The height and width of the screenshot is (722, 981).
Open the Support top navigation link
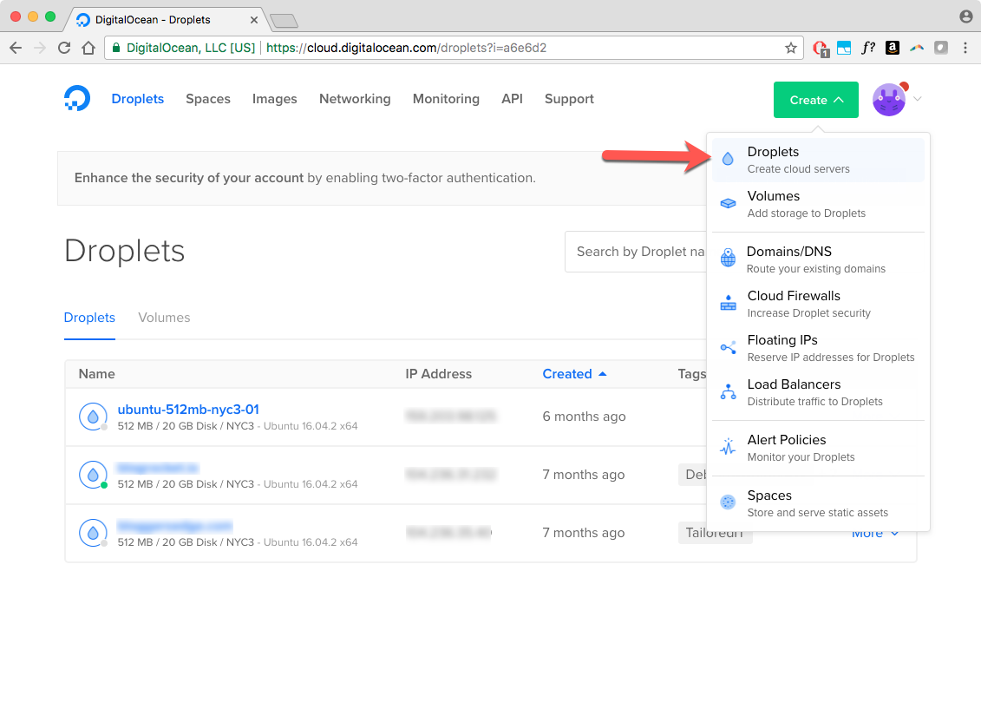point(569,99)
